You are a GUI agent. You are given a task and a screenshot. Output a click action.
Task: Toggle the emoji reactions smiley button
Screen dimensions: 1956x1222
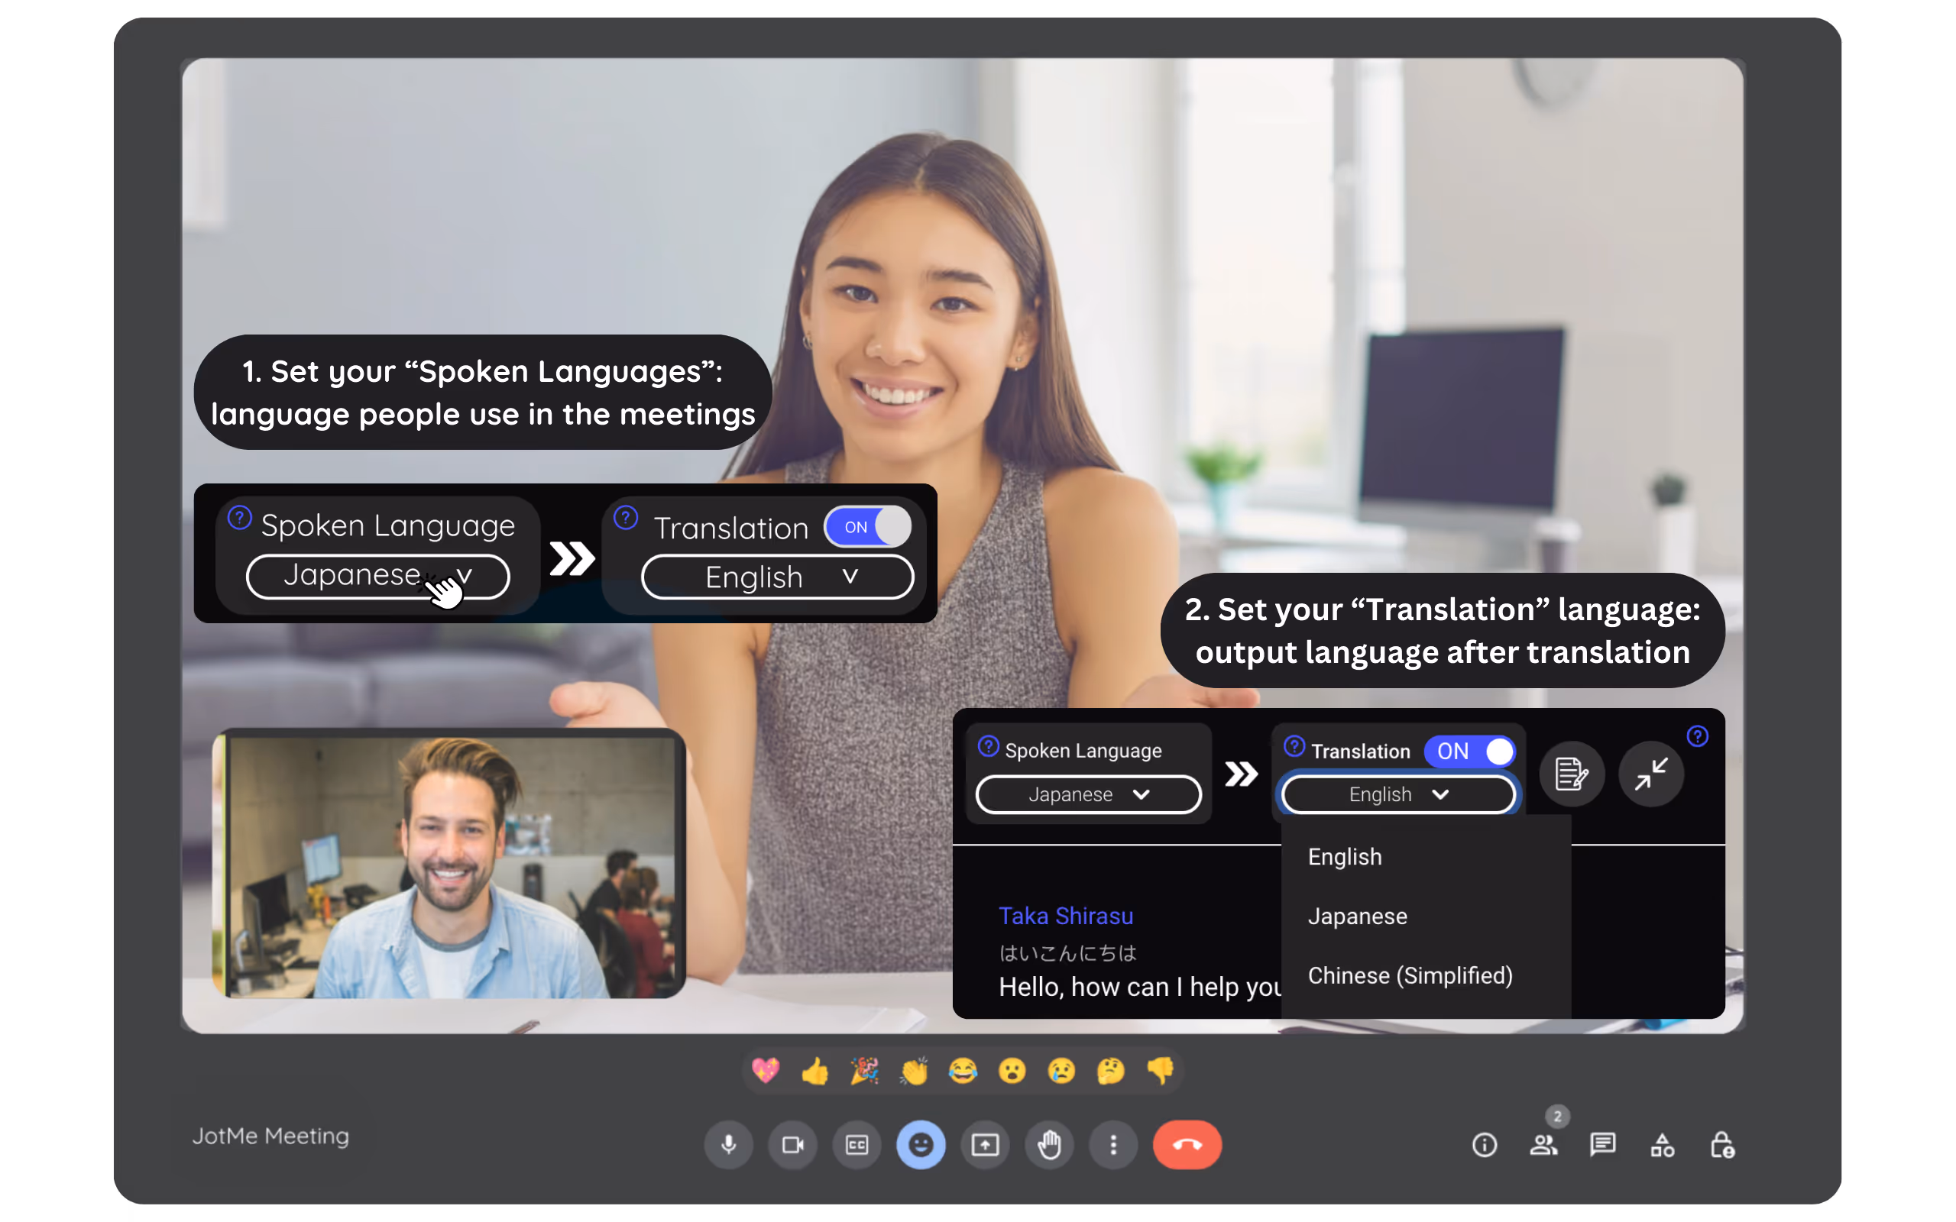click(x=921, y=1144)
